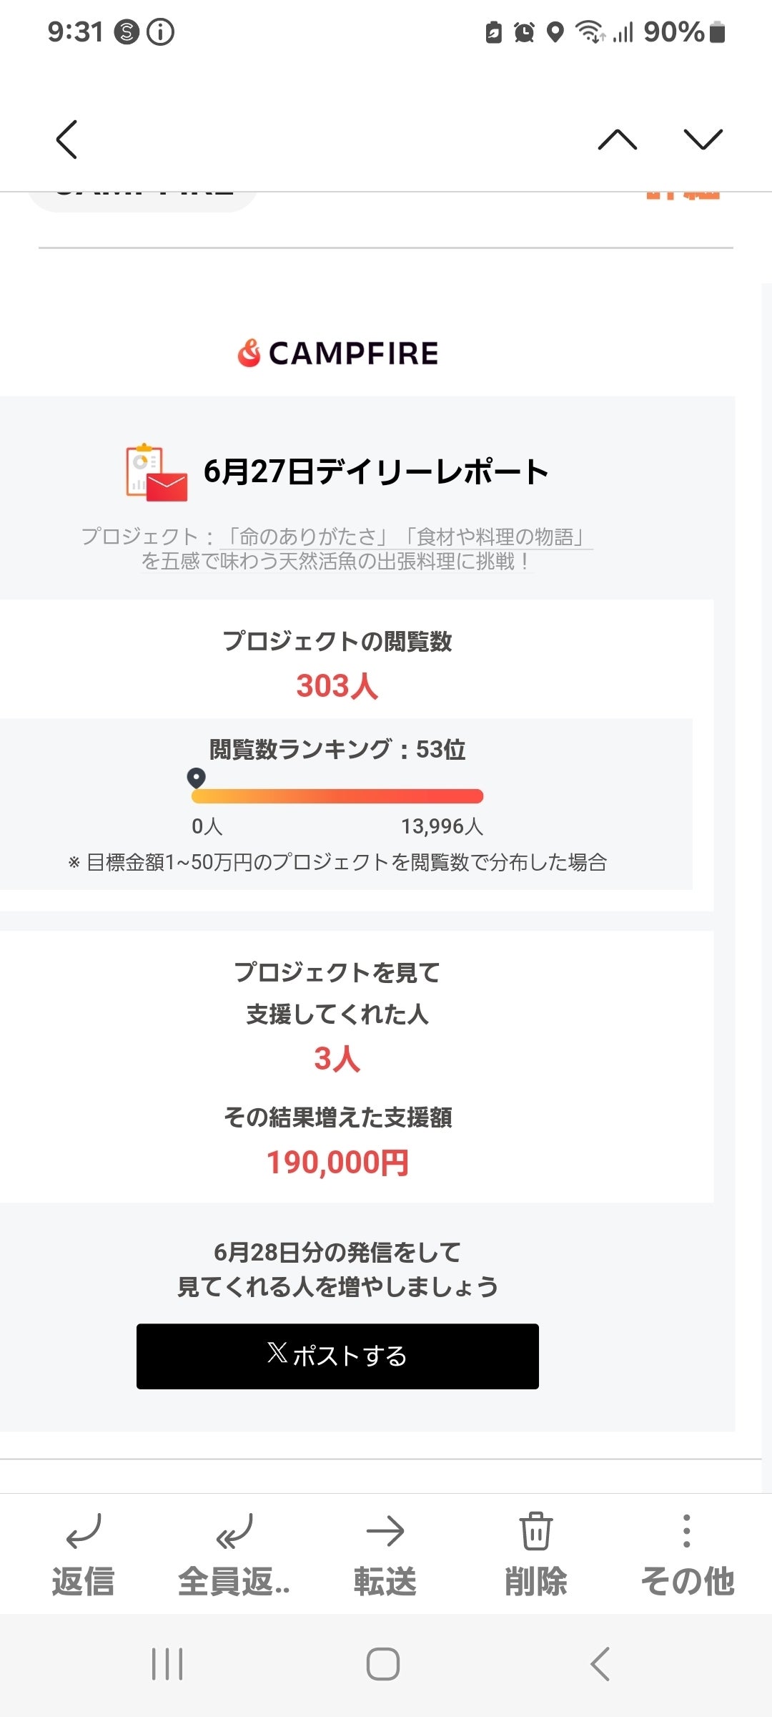Viewport: 772px width, 1717px height.
Task: Tap the reply (返信) button
Action: tap(83, 1554)
